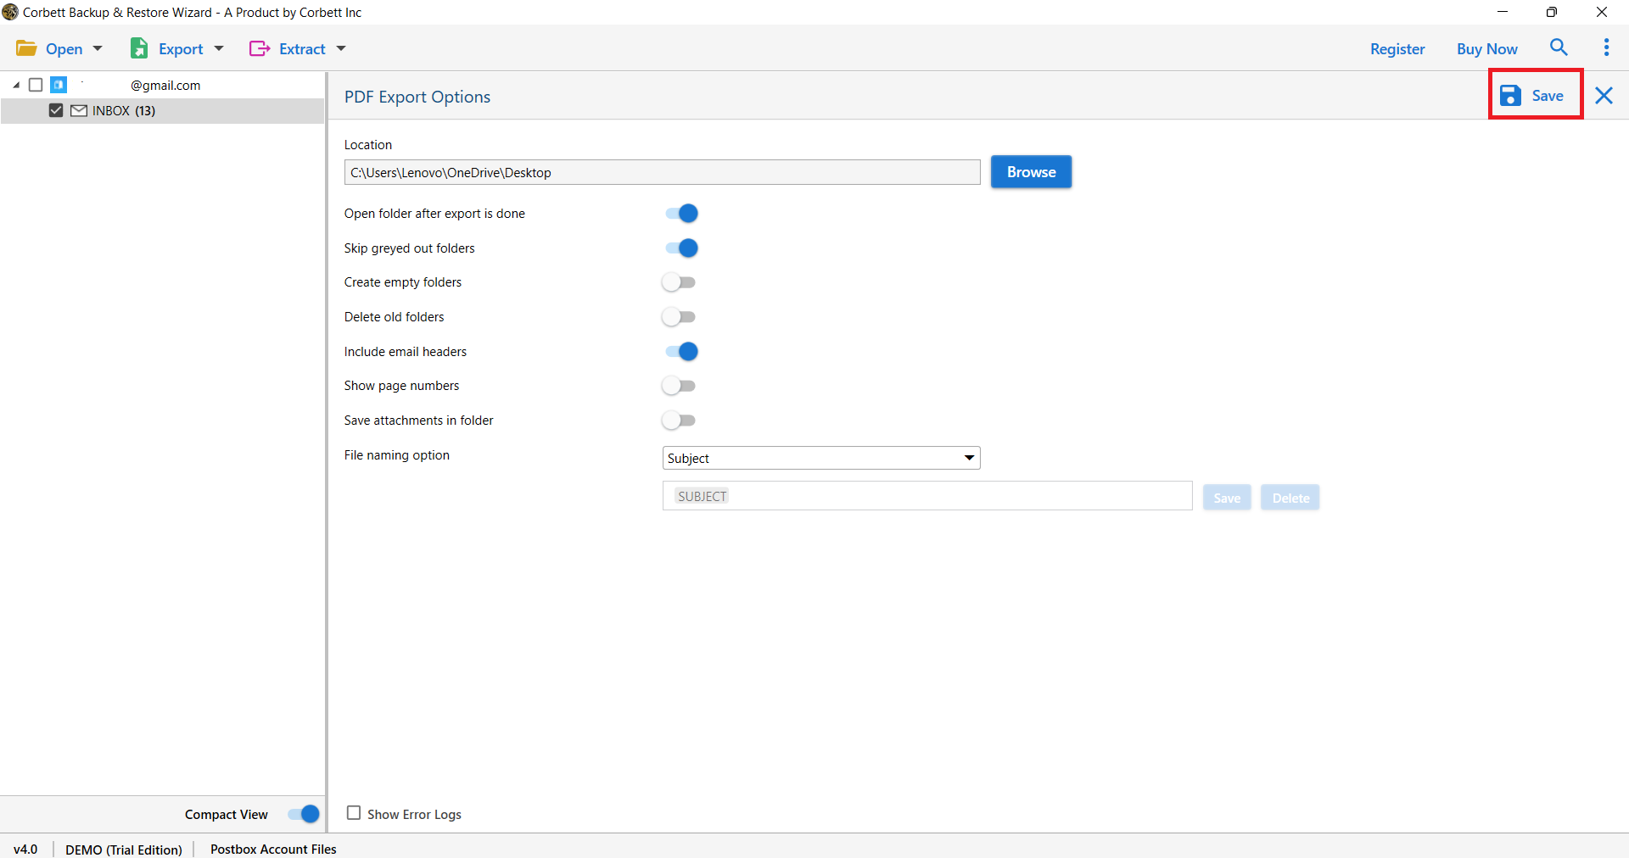Open the three-dot more options menu

[1606, 47]
